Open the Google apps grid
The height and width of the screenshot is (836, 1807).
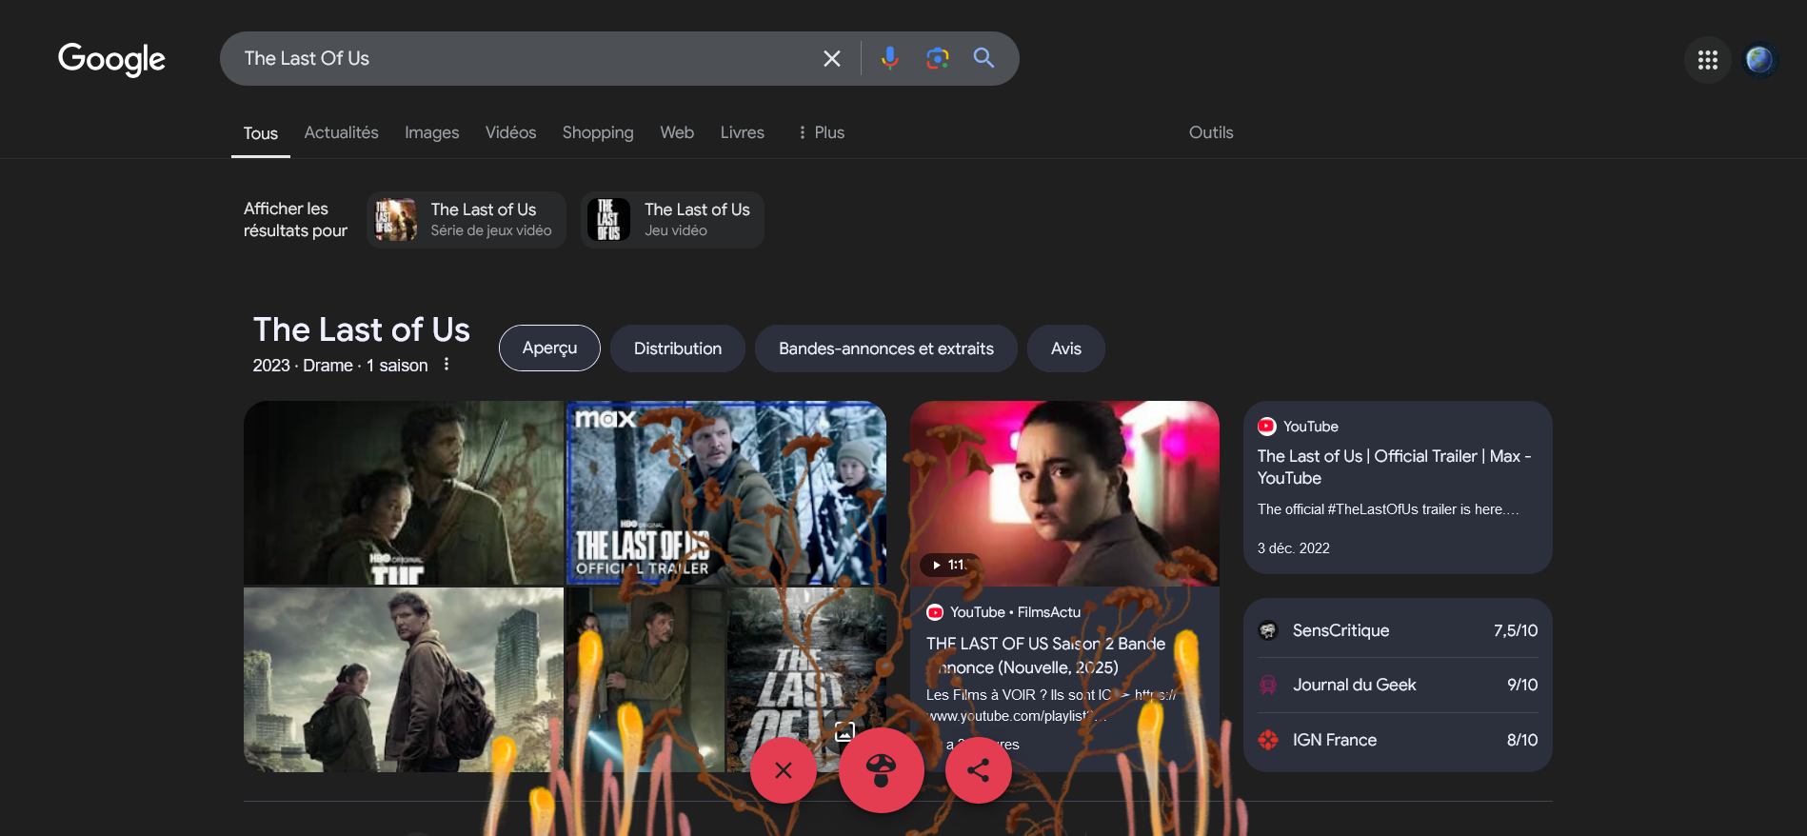[x=1707, y=60]
